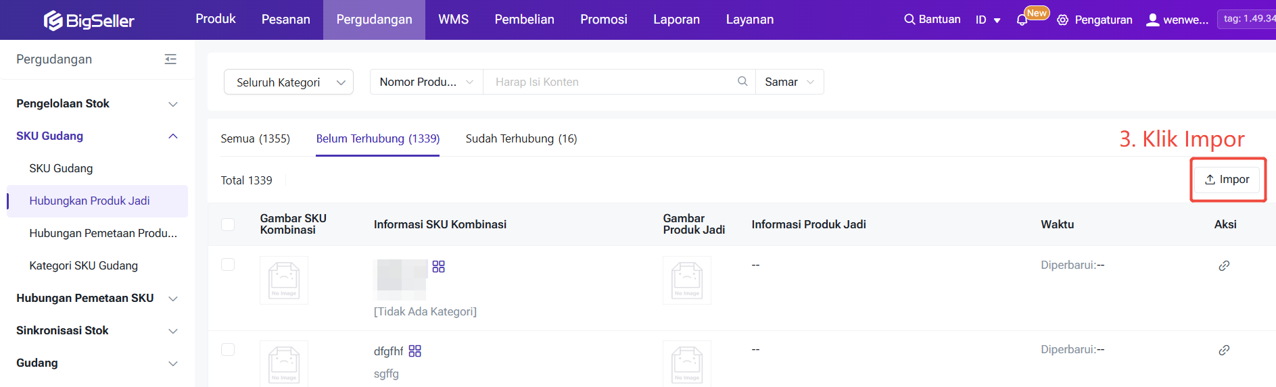Click the search magnifier in content field
Screen dimensions: 1276x387
click(742, 82)
